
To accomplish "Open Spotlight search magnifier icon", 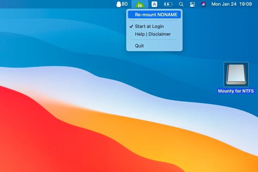I will click(181, 4).
